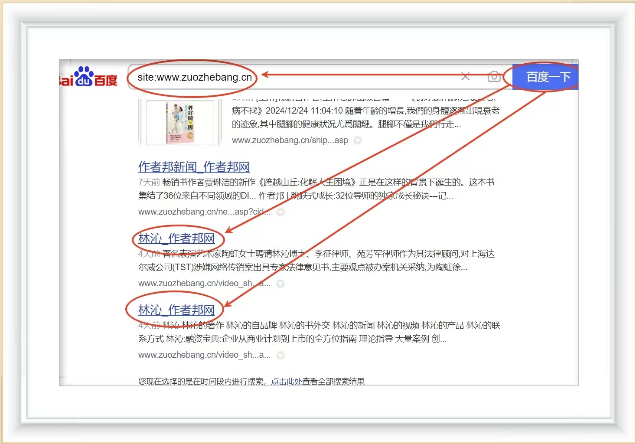This screenshot has width=636, height=444.
Task: Click the badge icon after the ne...asp?cid URL
Action: [x=280, y=212]
